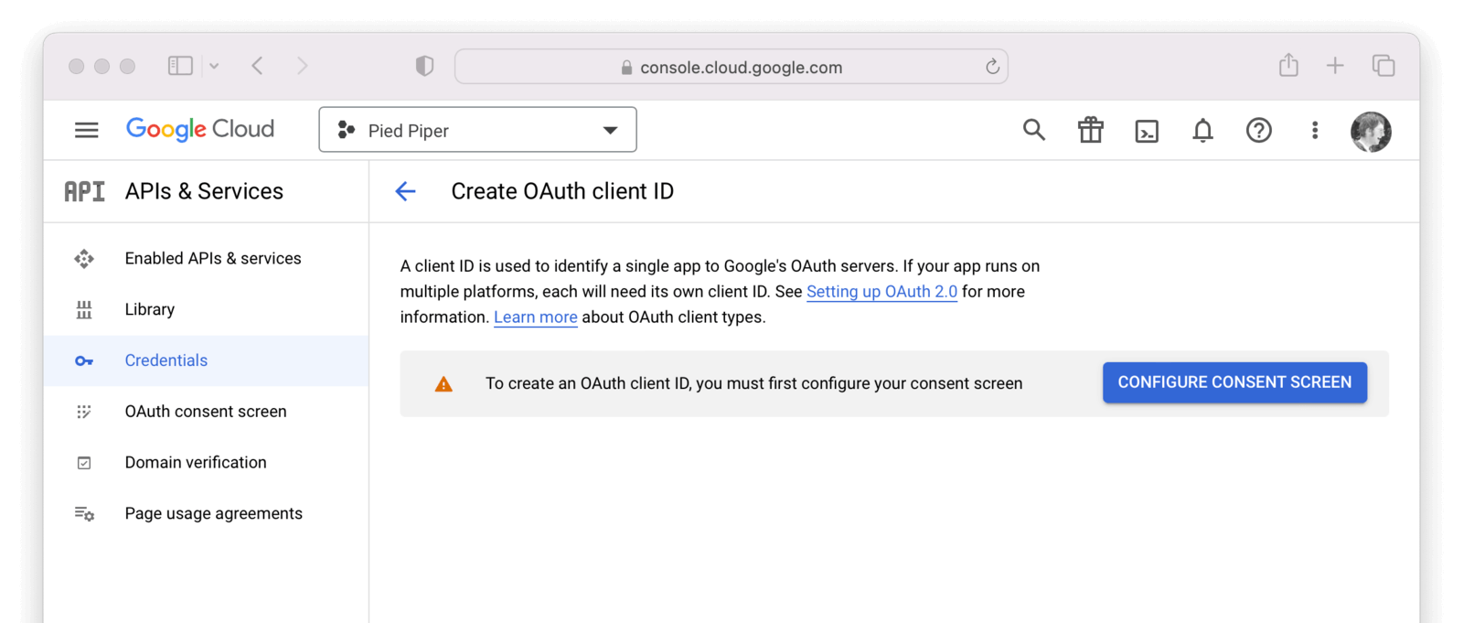Click the search magnifier icon

tap(1034, 130)
